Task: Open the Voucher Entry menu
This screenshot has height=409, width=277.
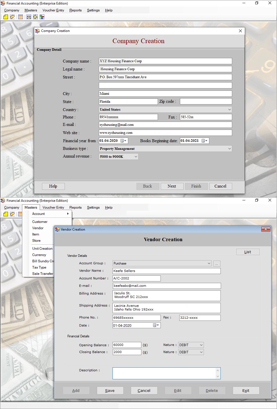Action: pyautogui.click(x=53, y=207)
